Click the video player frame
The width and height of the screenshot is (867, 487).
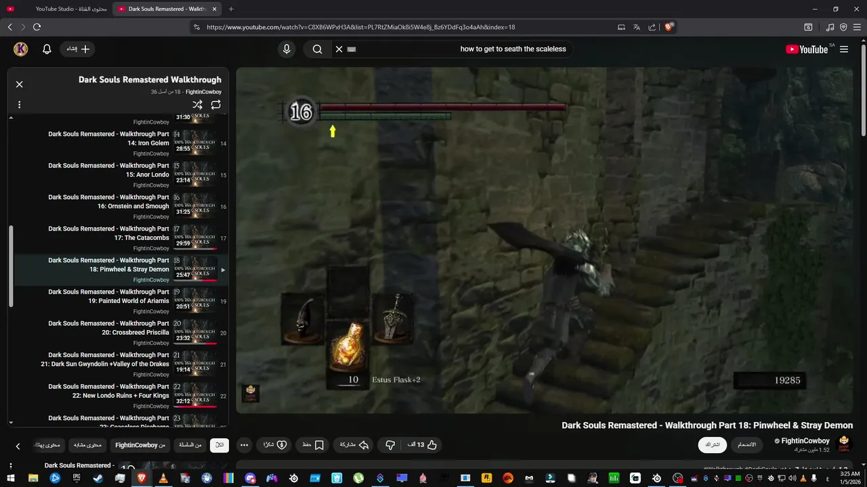pyautogui.click(x=545, y=240)
